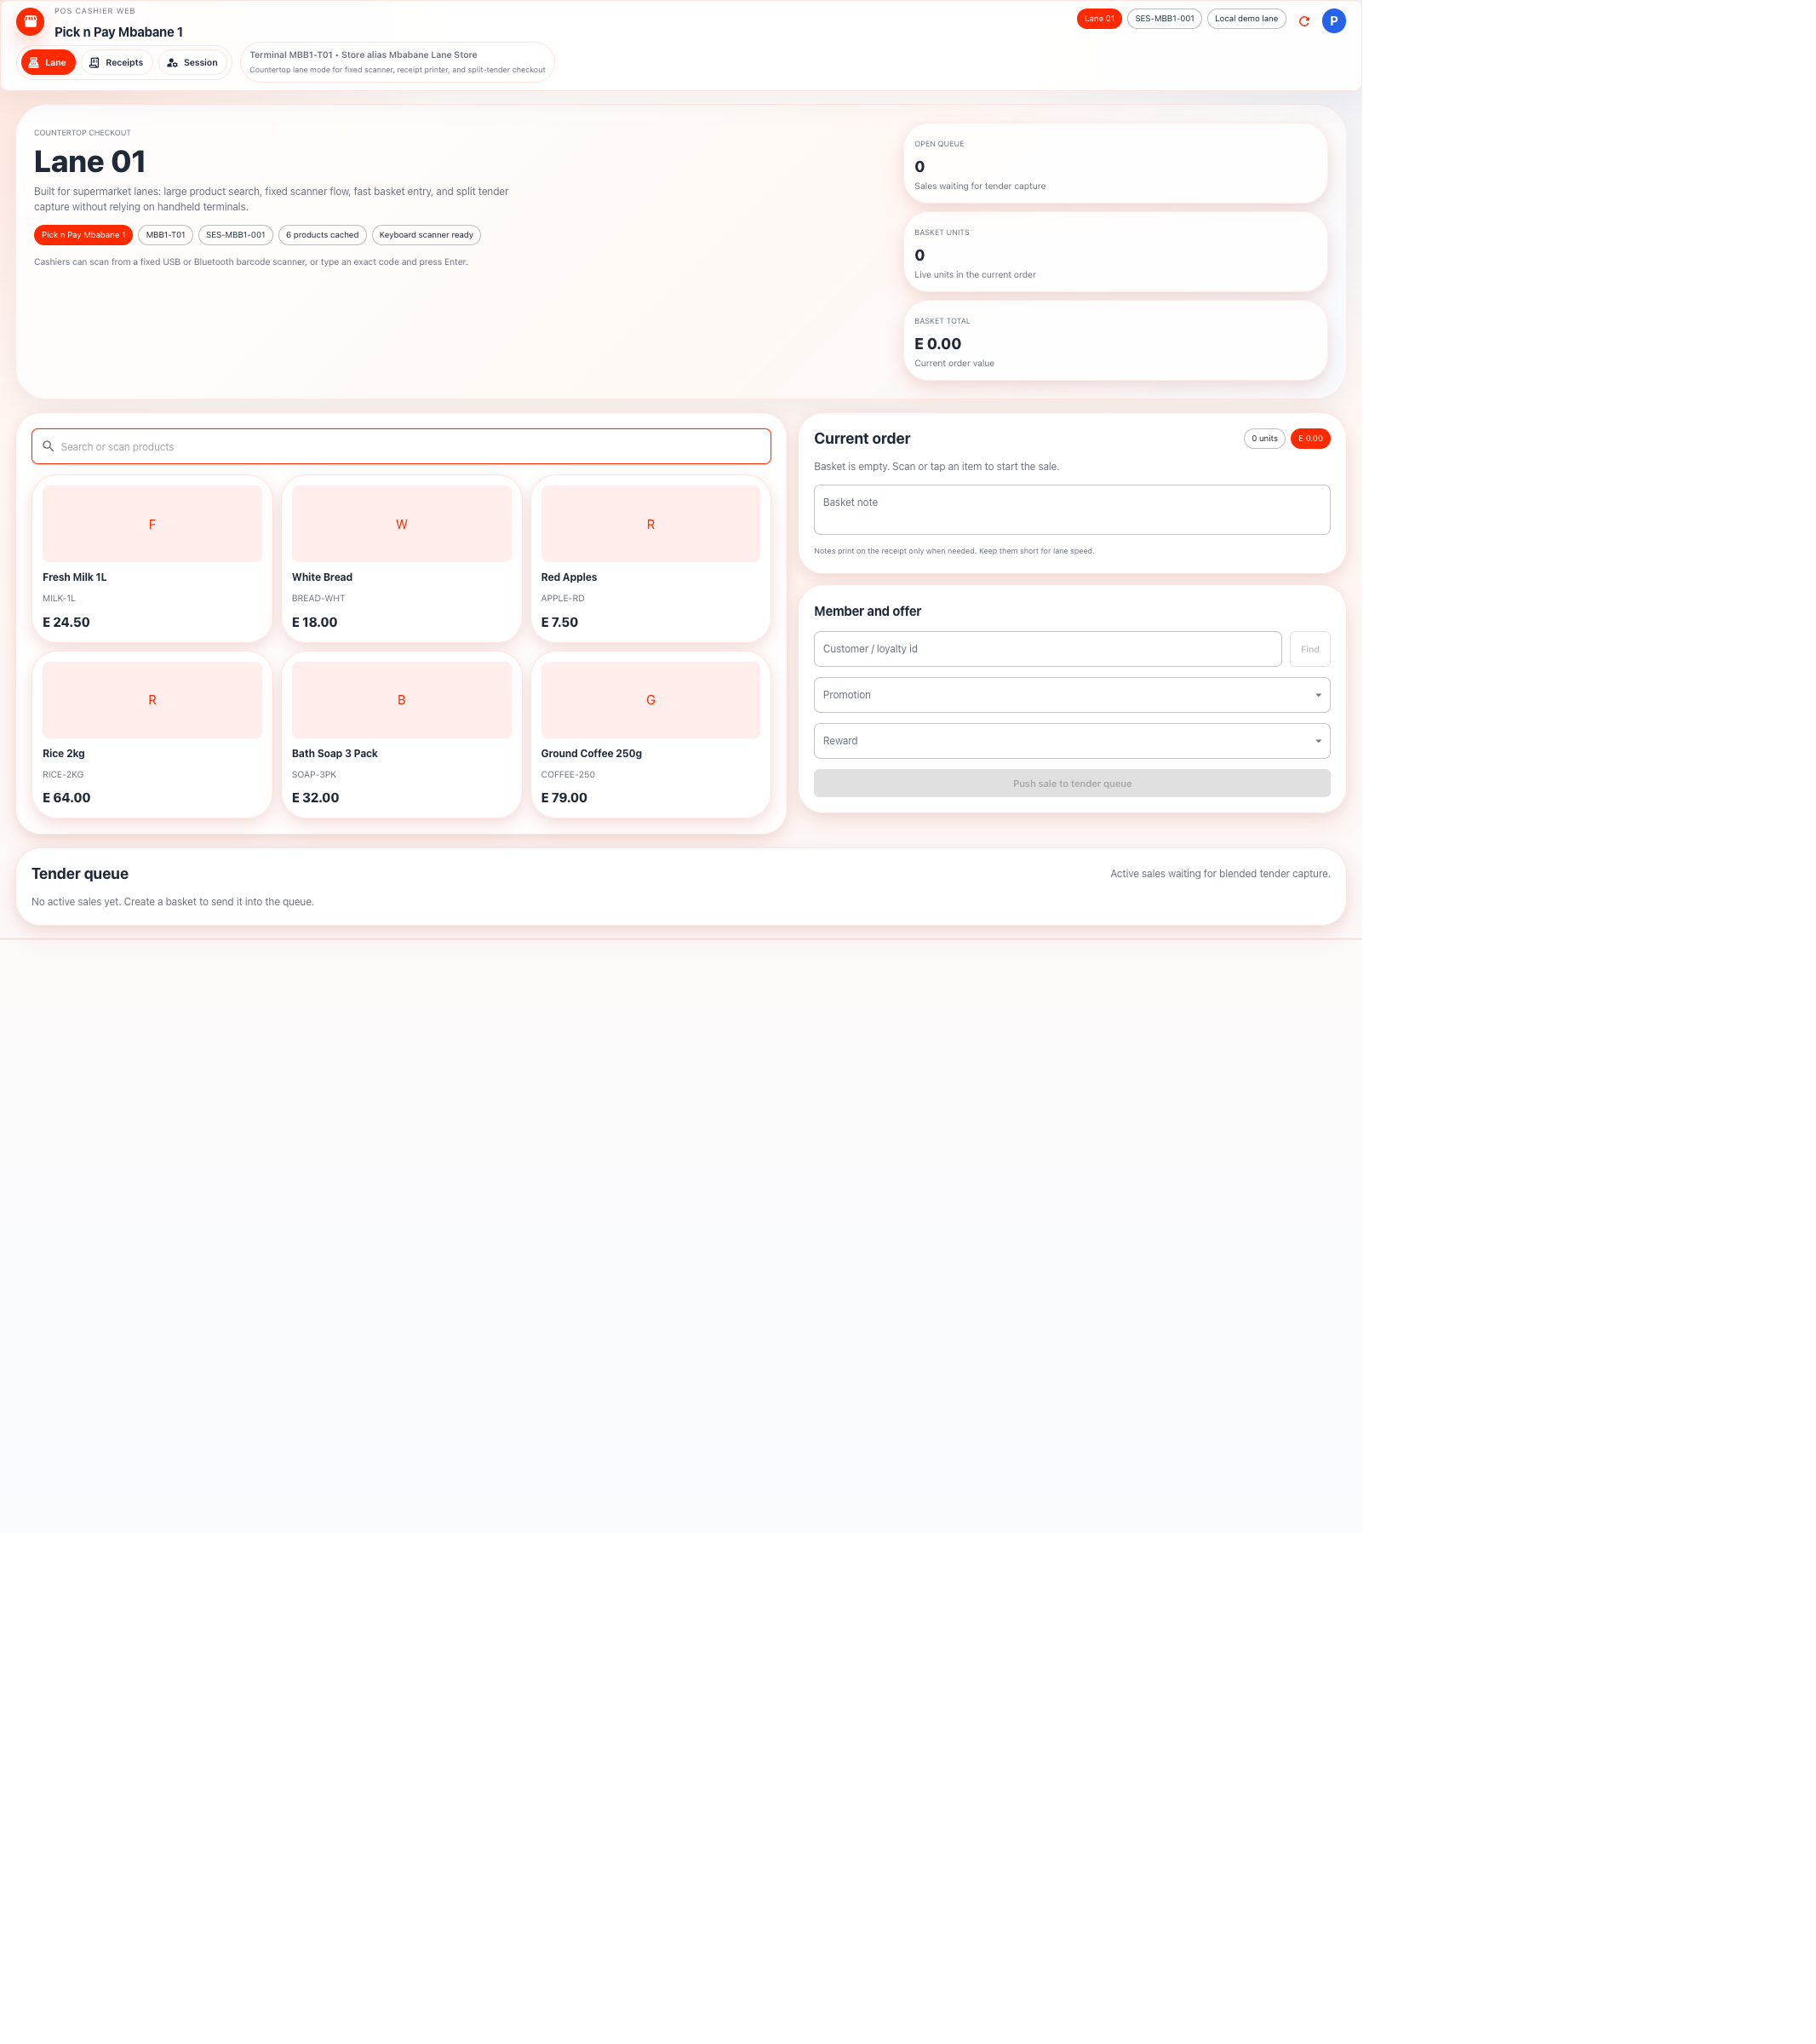Click the Session tab person icon
1816x2044 pixels.
[172, 62]
